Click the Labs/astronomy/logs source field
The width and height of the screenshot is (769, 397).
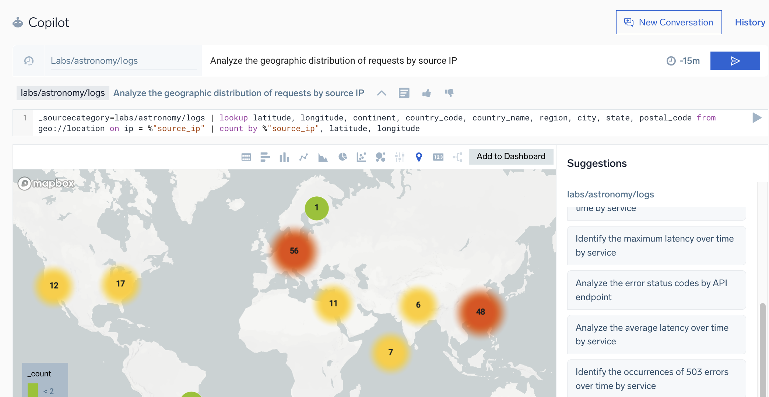coord(123,61)
